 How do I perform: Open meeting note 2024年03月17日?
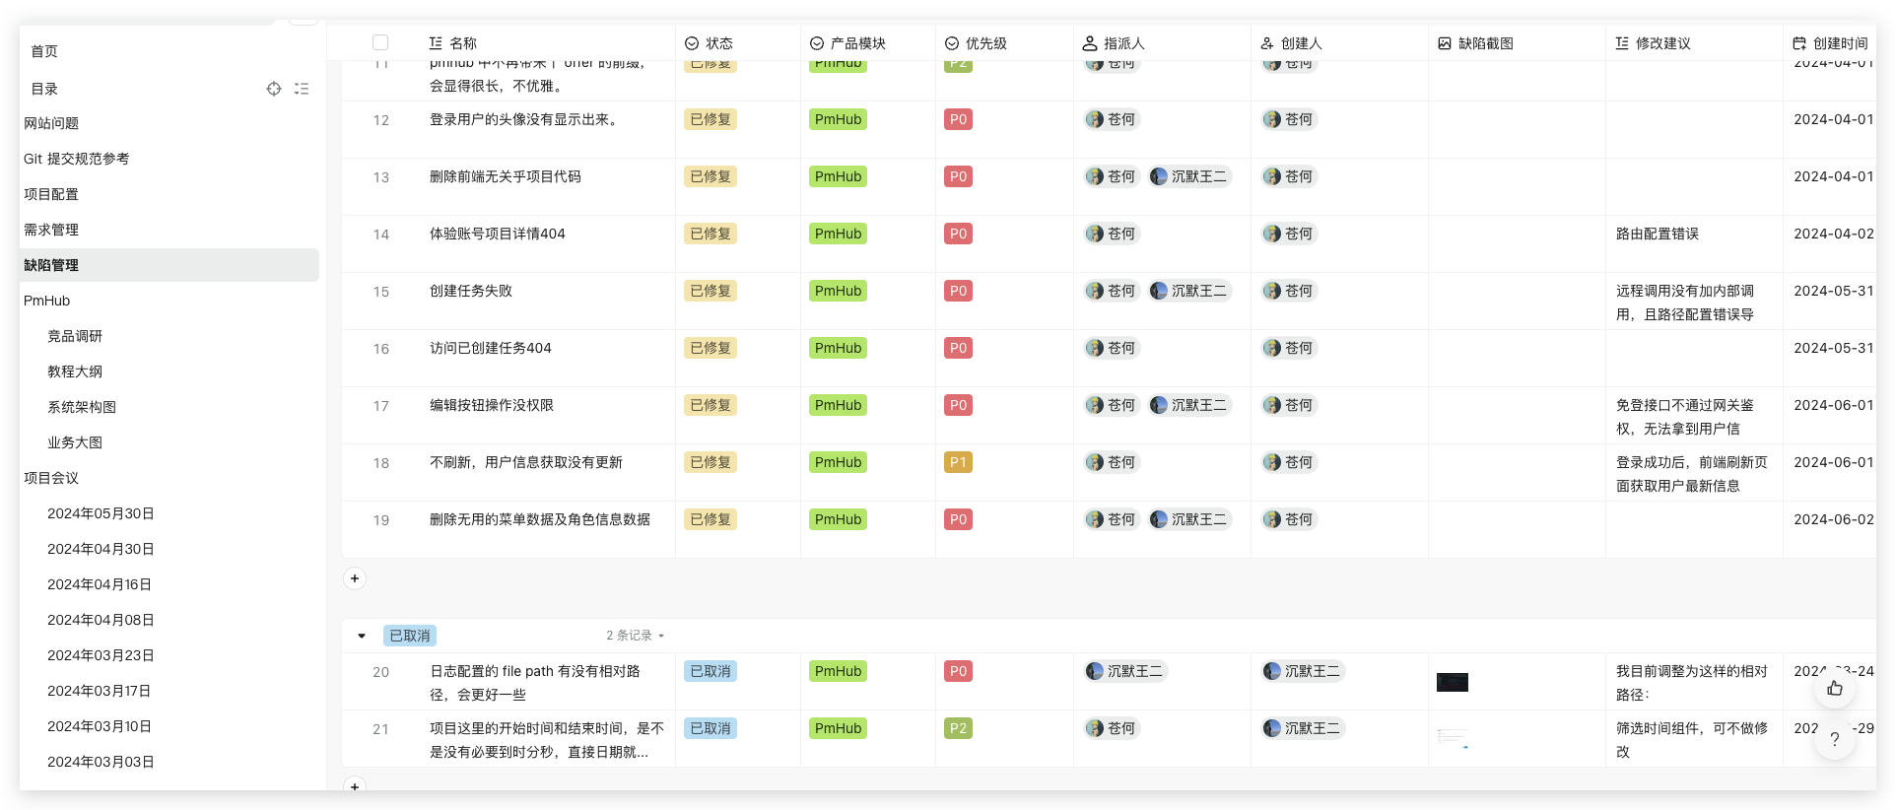[100, 691]
